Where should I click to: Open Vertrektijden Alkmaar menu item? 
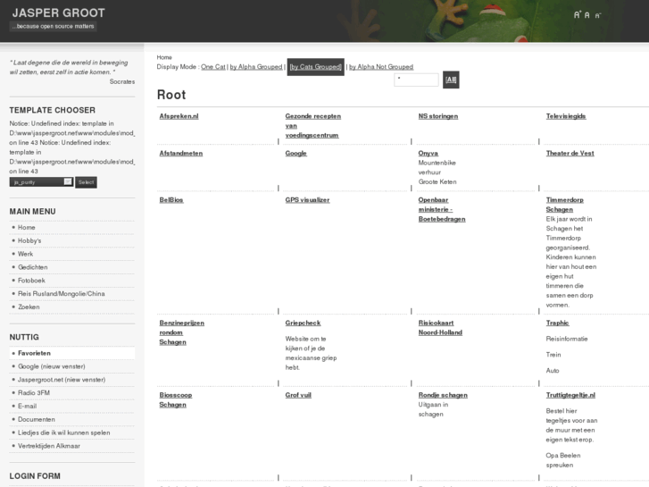[x=49, y=446]
